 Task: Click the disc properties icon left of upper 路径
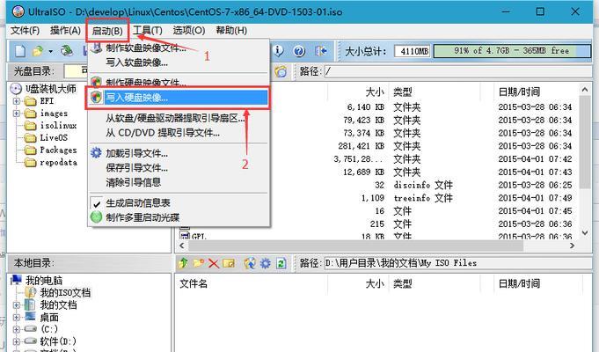coord(281,71)
